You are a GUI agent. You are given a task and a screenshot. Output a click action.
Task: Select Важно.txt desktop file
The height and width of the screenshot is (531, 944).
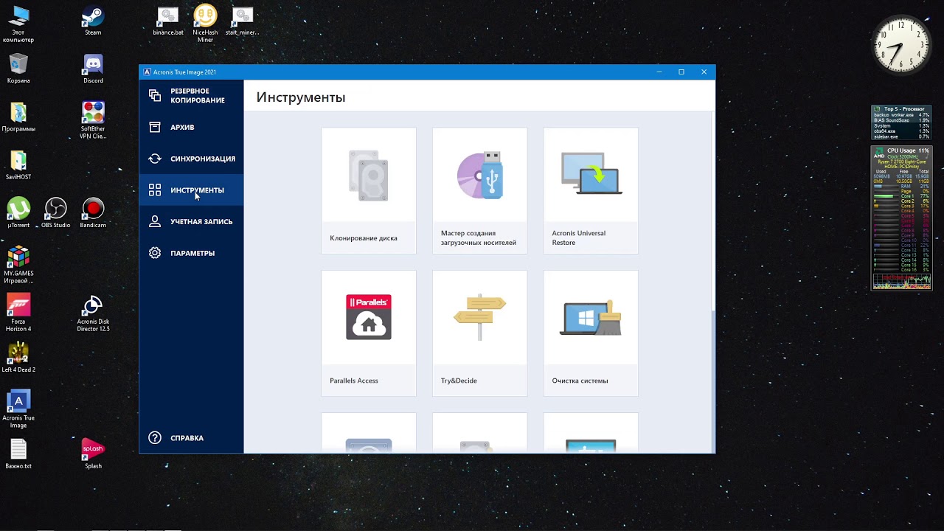click(x=18, y=454)
